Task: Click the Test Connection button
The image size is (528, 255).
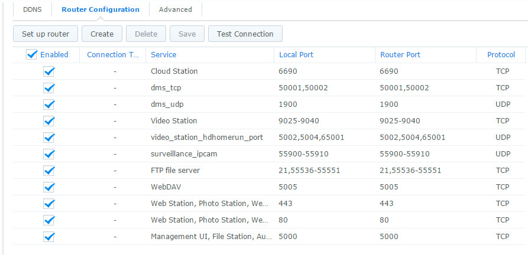Action: 245,34
